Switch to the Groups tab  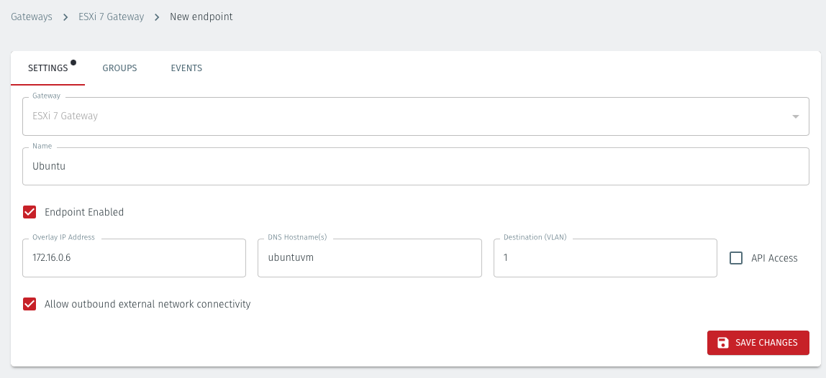(119, 68)
